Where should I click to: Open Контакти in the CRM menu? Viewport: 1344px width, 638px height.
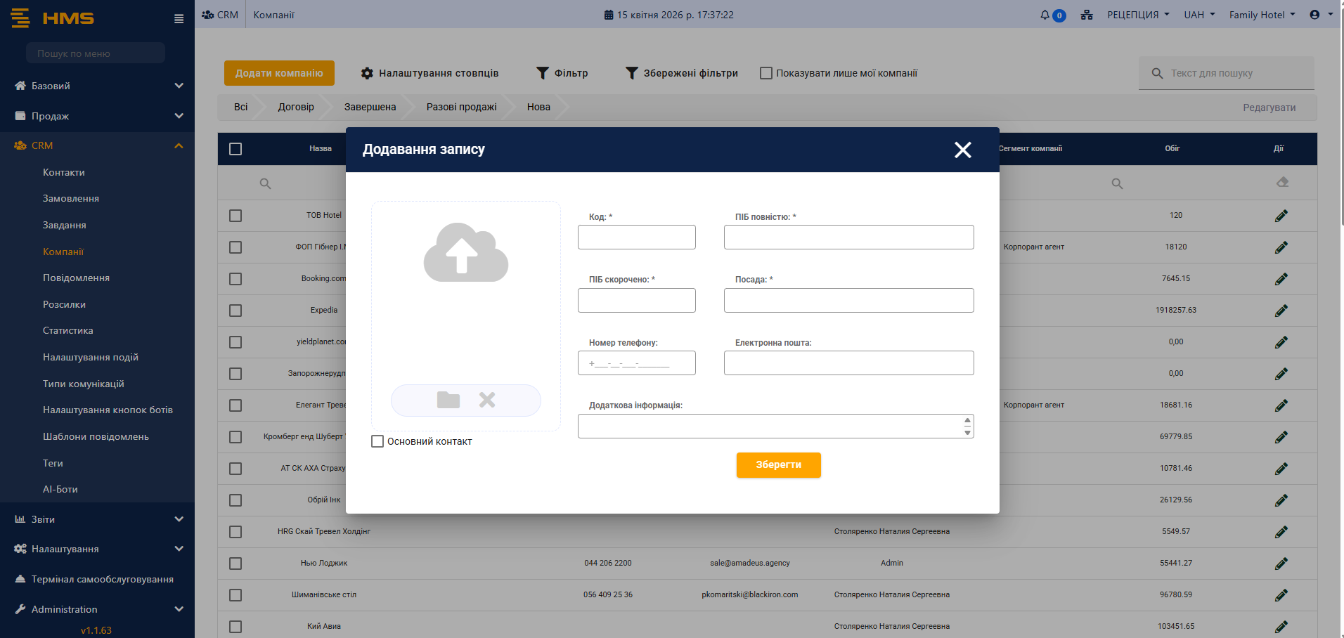(64, 172)
